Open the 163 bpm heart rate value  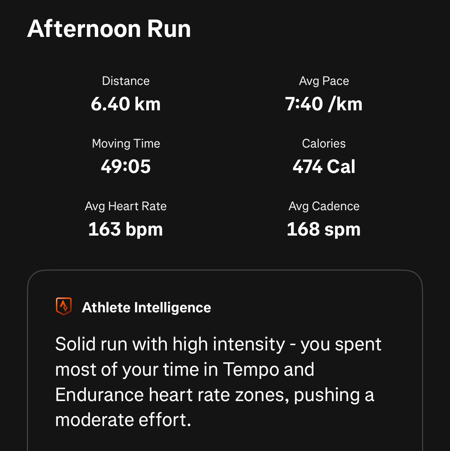[126, 229]
